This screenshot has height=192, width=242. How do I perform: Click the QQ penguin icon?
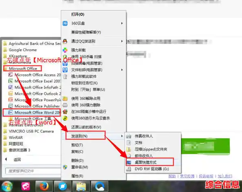[x=65, y=41]
